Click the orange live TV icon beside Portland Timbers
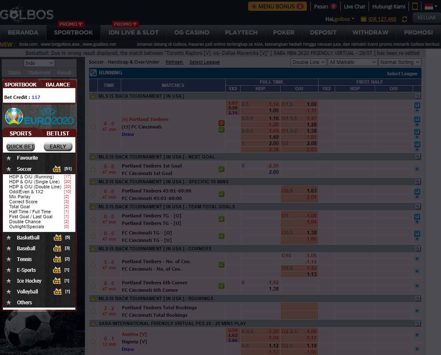This screenshot has width=441, height=355. [222, 123]
